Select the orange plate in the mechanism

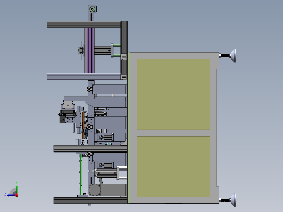pyautogui.click(x=83, y=125)
